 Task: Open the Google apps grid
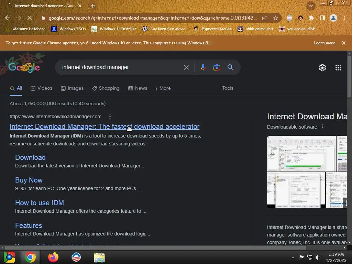pyautogui.click(x=338, y=68)
